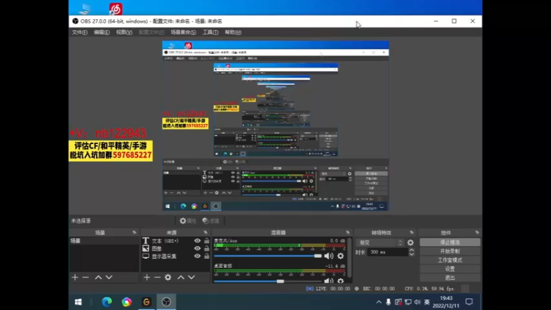Move scene down arrow
Image resolution: width=551 pixels, height=310 pixels.
click(109, 278)
